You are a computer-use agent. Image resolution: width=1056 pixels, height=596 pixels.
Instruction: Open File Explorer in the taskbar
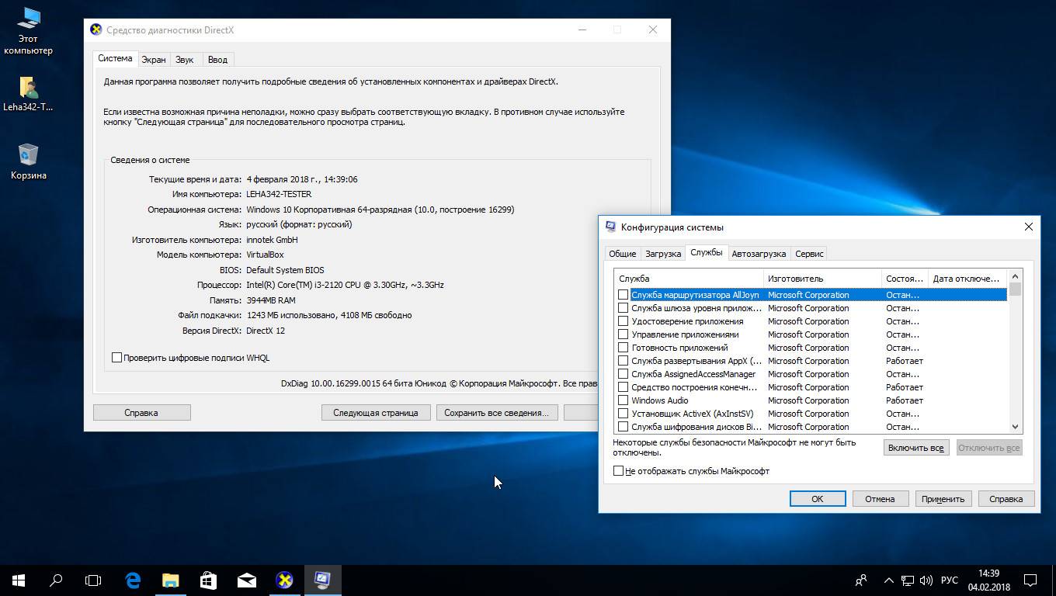pos(171,580)
